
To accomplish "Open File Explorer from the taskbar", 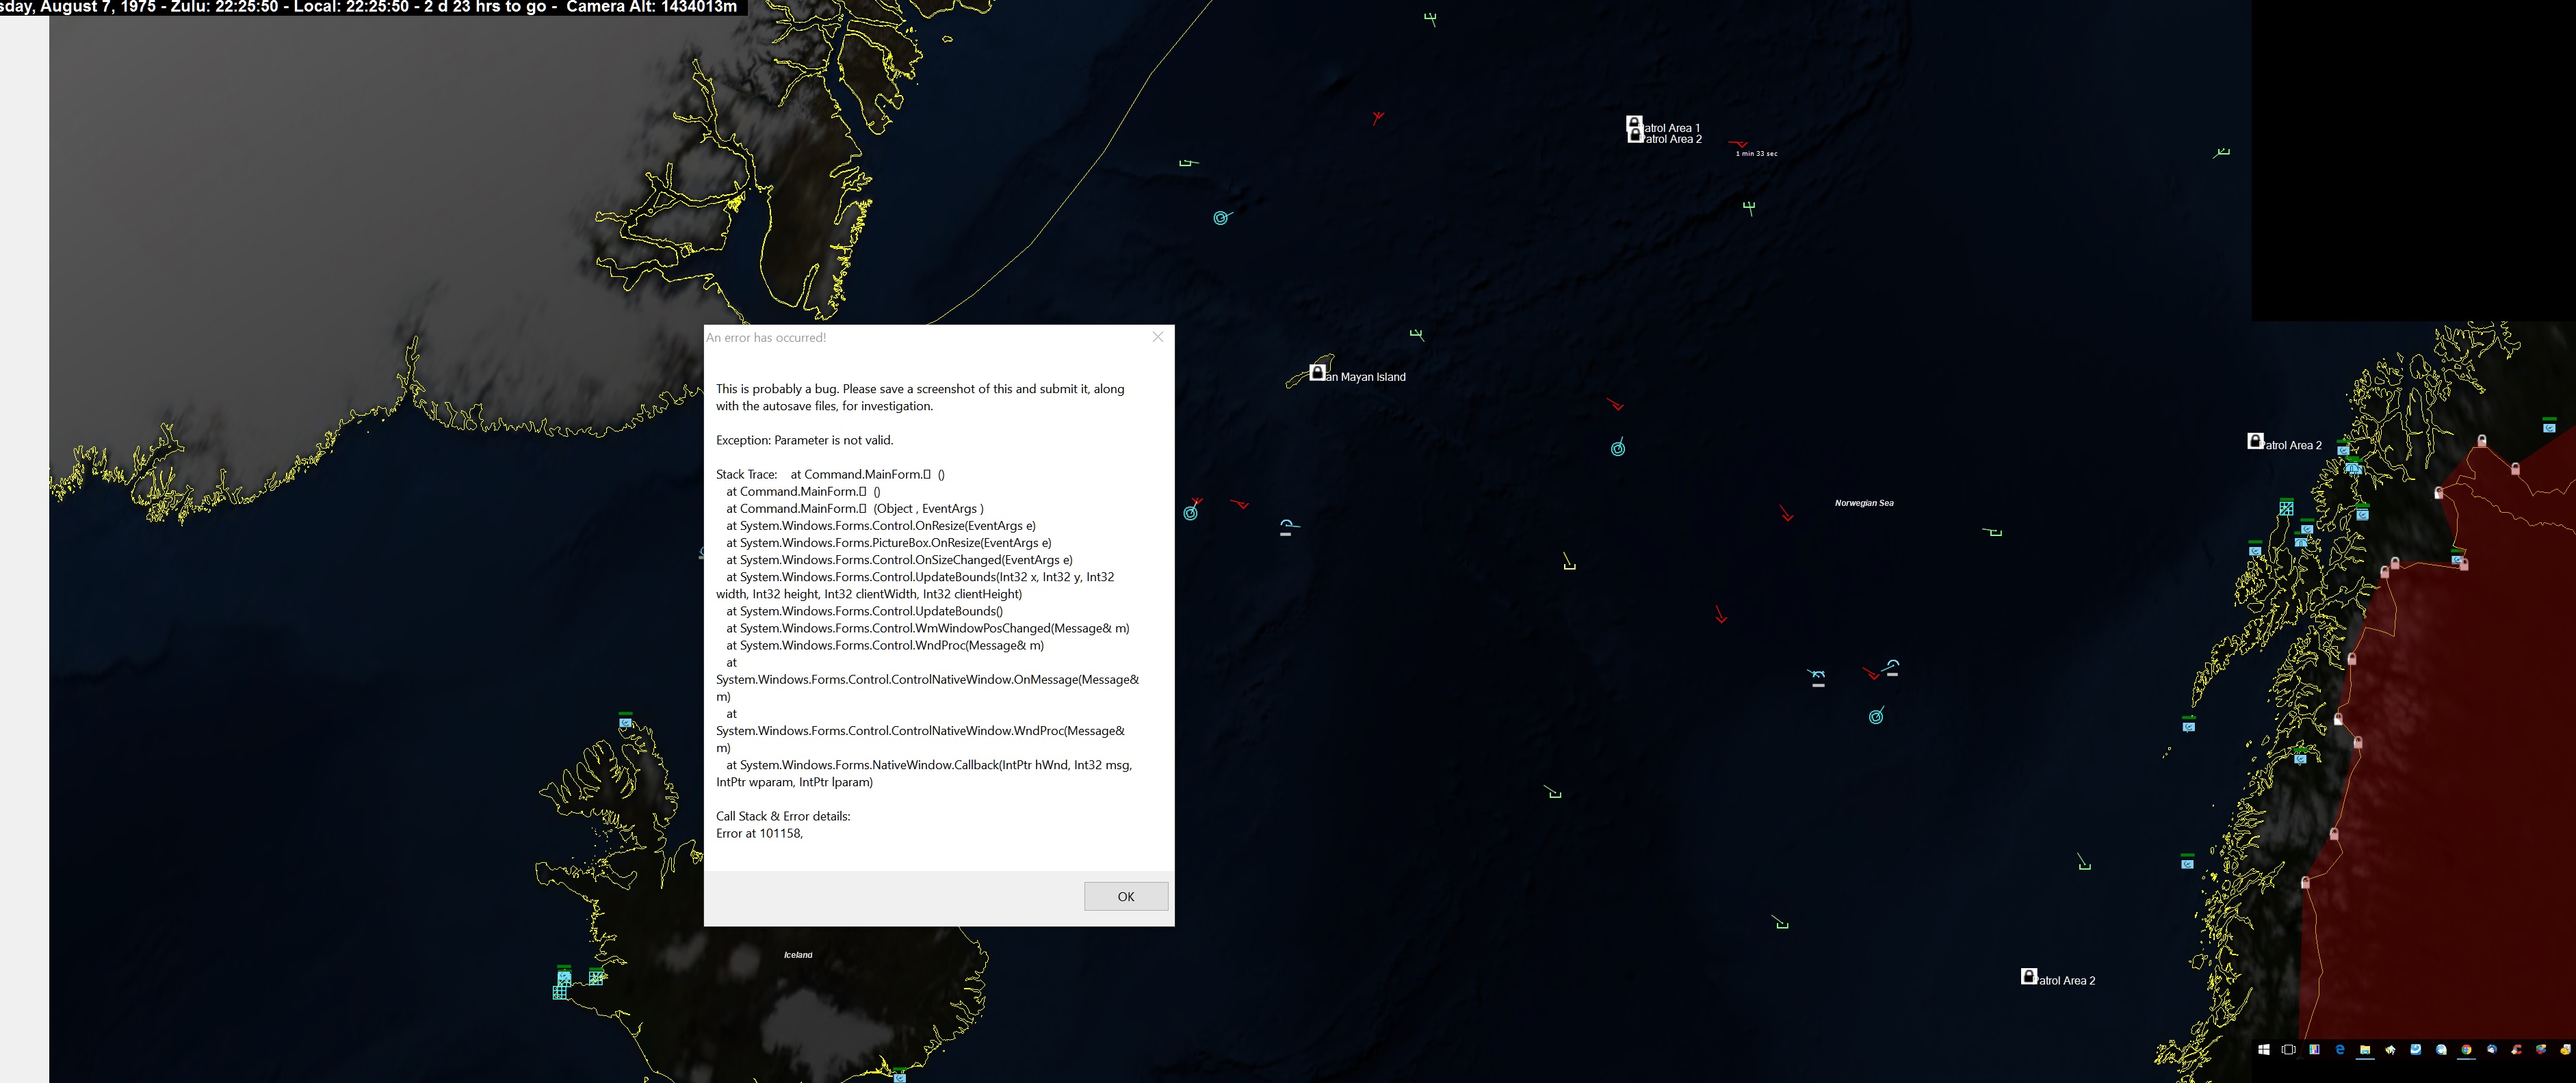I will click(x=2365, y=1050).
